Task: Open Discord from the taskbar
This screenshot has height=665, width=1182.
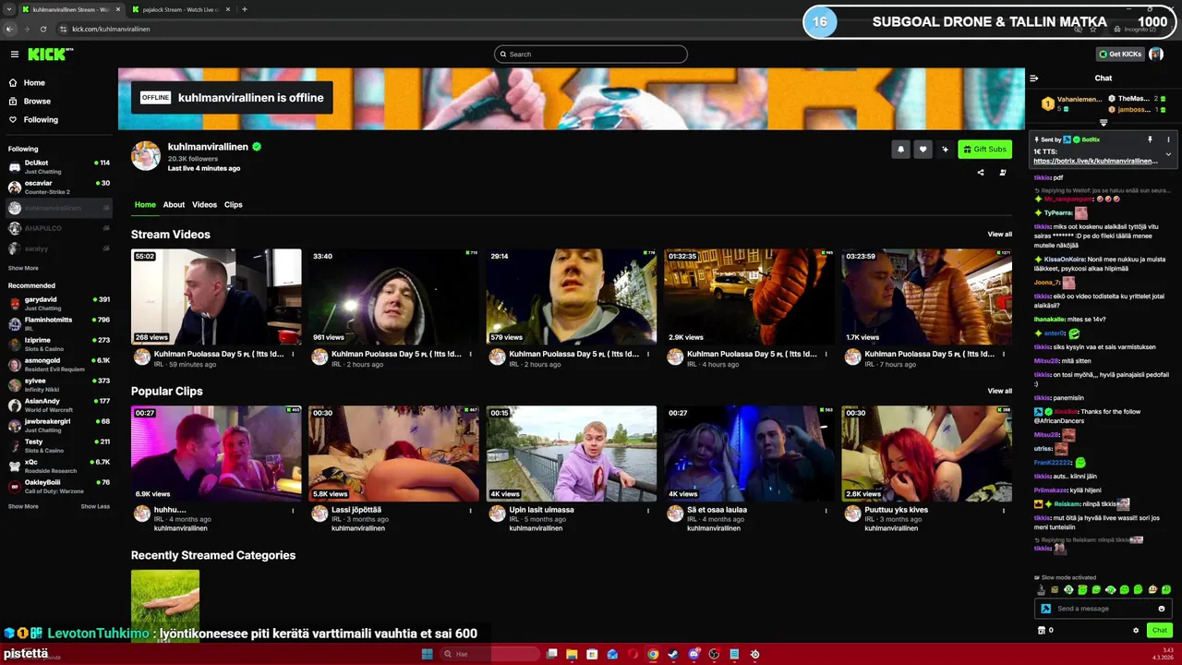Action: click(x=694, y=654)
